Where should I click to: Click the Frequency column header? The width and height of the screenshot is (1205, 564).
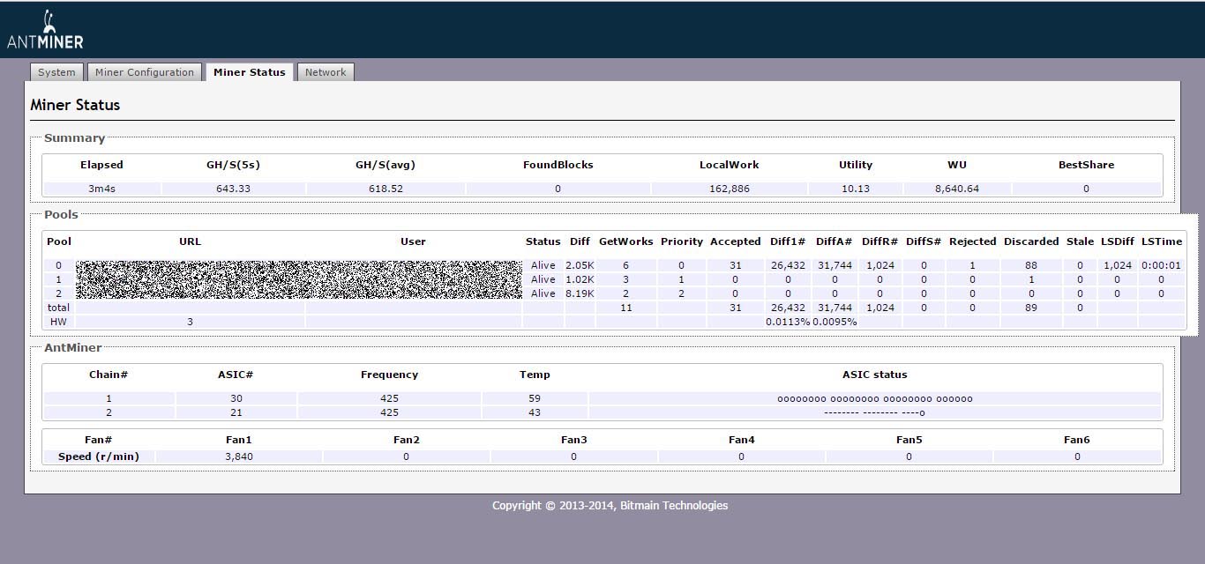(389, 375)
